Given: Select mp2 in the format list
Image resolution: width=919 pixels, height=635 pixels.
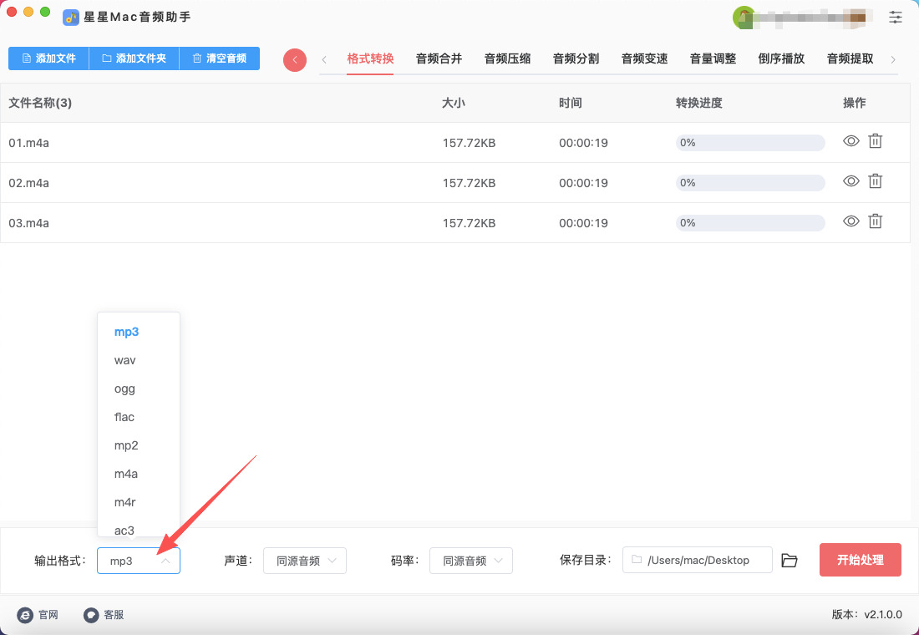Looking at the screenshot, I should click(x=139, y=445).
